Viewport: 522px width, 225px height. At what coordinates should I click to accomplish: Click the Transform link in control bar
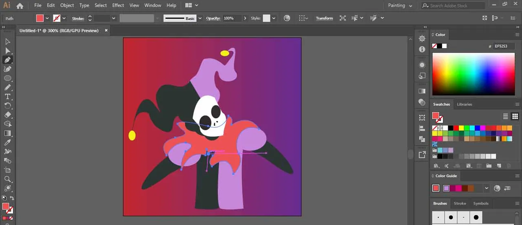click(324, 18)
